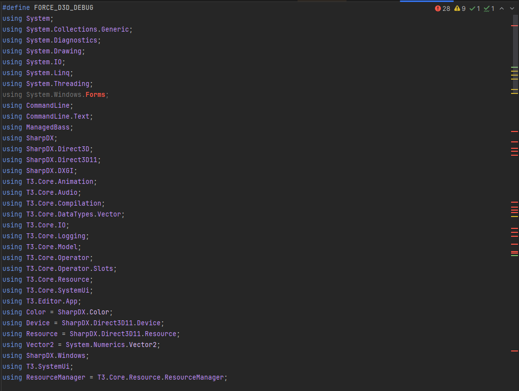Click 'T3.SystemUi;' using line
The width and height of the screenshot is (519, 391).
point(38,366)
